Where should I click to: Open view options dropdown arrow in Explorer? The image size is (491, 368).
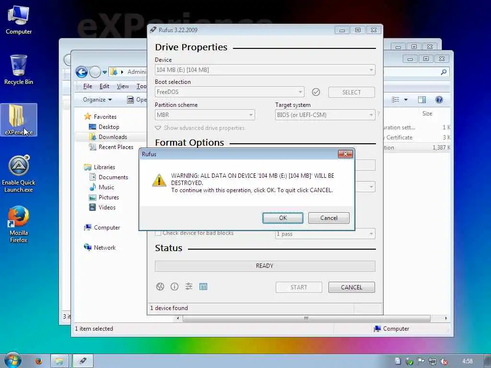[406, 100]
